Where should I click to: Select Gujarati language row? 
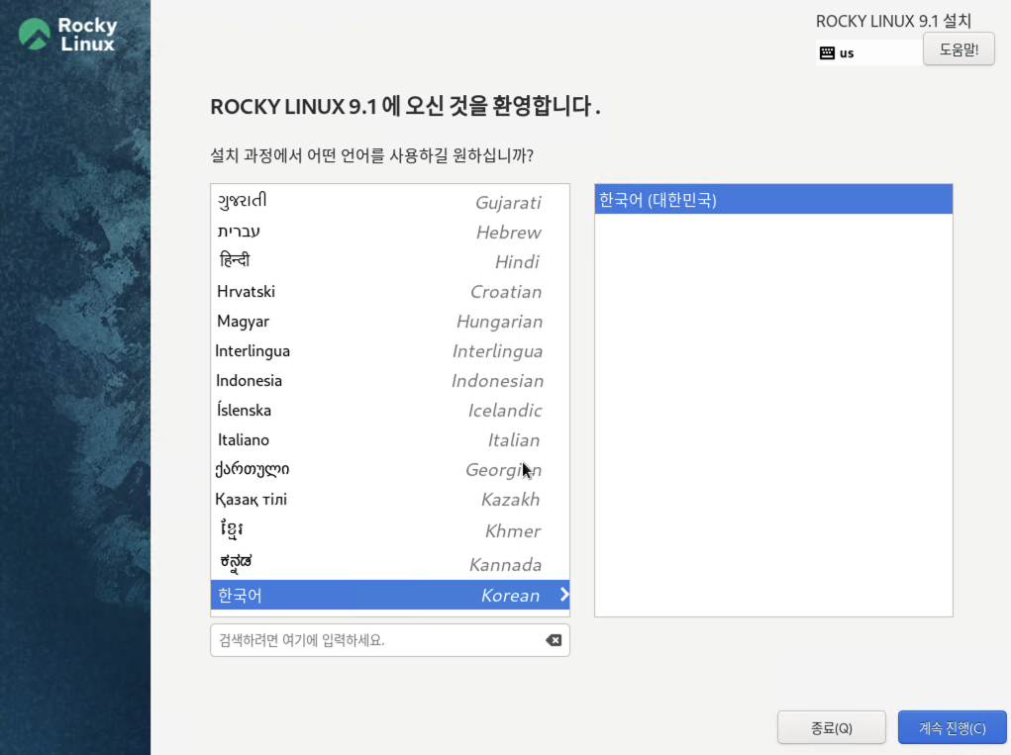click(x=389, y=202)
